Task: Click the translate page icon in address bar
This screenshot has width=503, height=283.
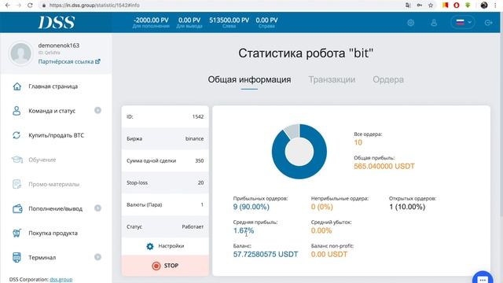Action: tap(408, 6)
